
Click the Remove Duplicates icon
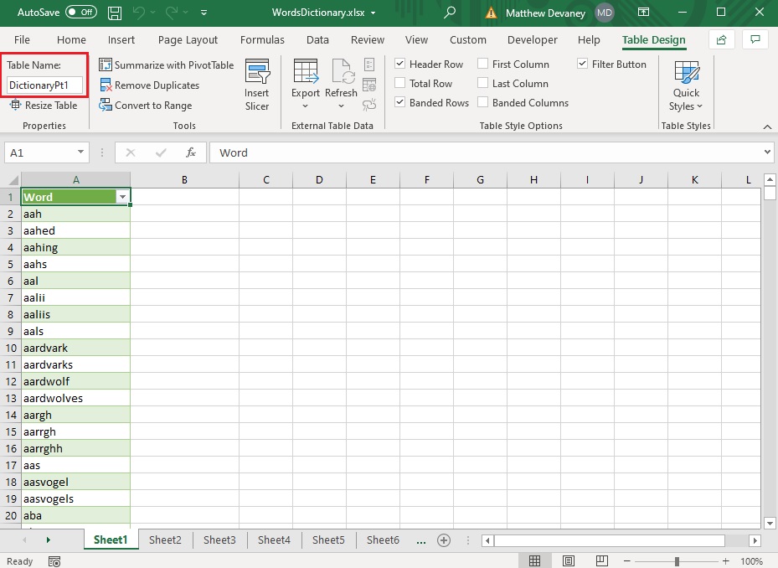(x=106, y=85)
